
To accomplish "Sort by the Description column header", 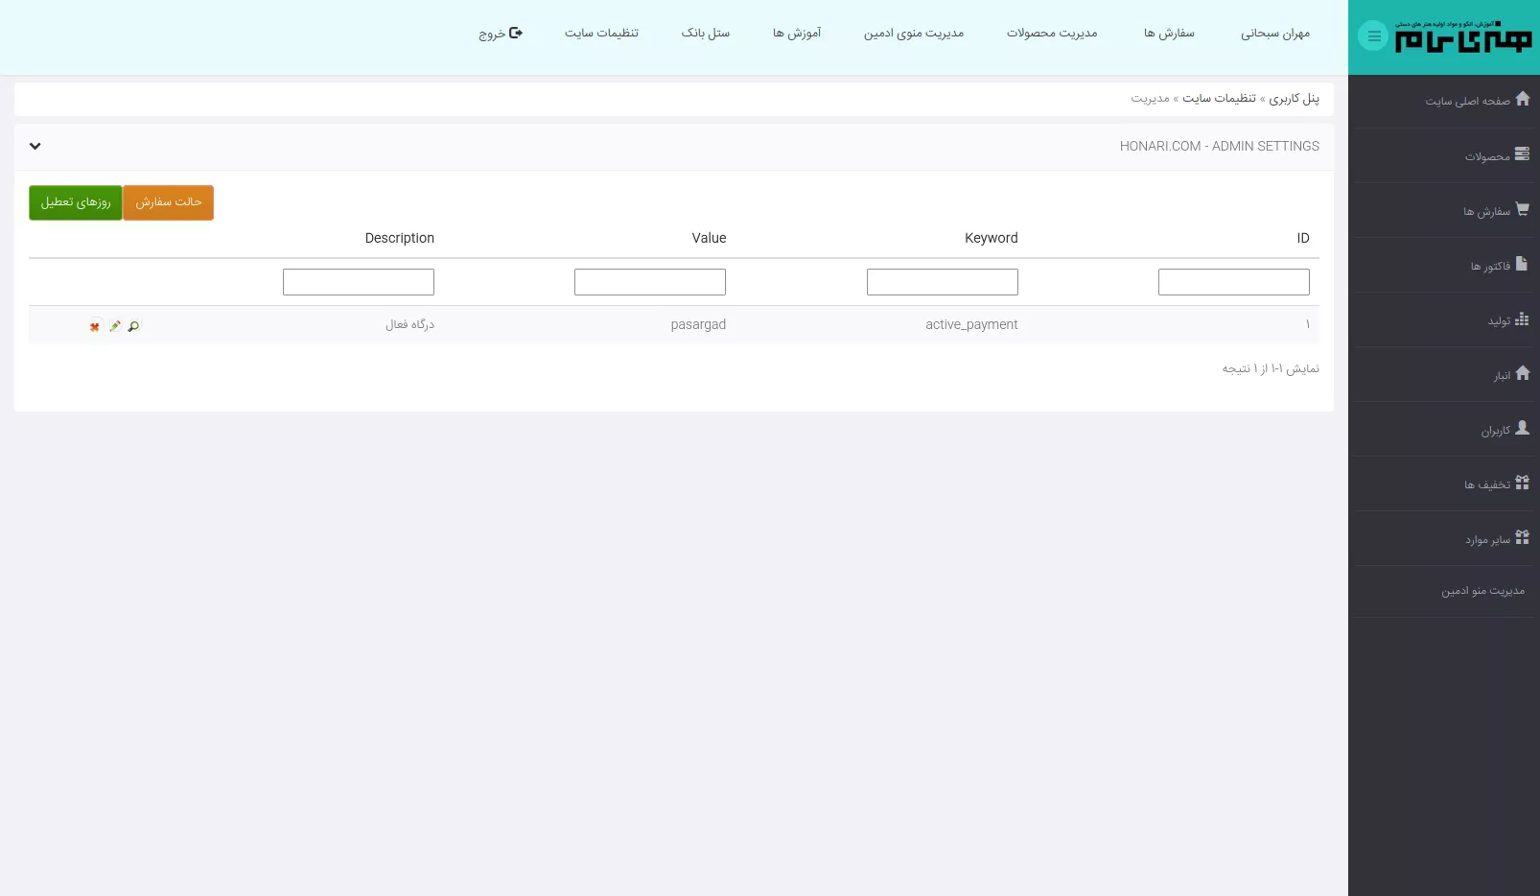I will coord(399,238).
